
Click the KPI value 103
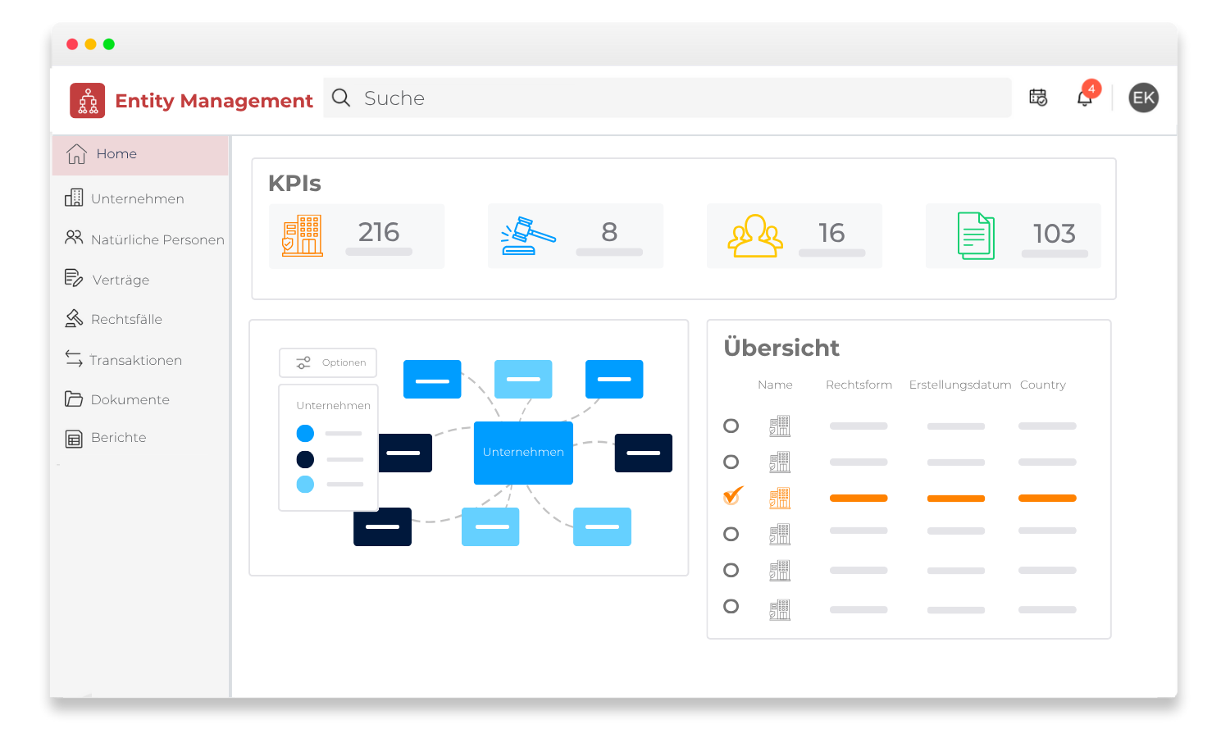[x=1055, y=234]
